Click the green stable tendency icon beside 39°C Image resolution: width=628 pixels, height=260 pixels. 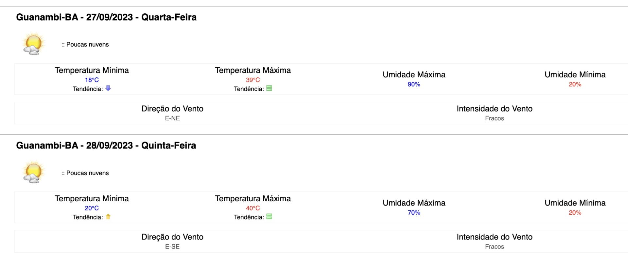pos(269,88)
